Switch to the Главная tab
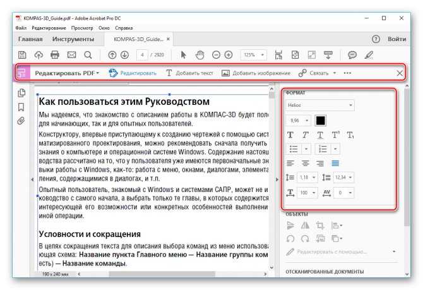The width and height of the screenshot is (423, 290). pyautogui.click(x=30, y=39)
